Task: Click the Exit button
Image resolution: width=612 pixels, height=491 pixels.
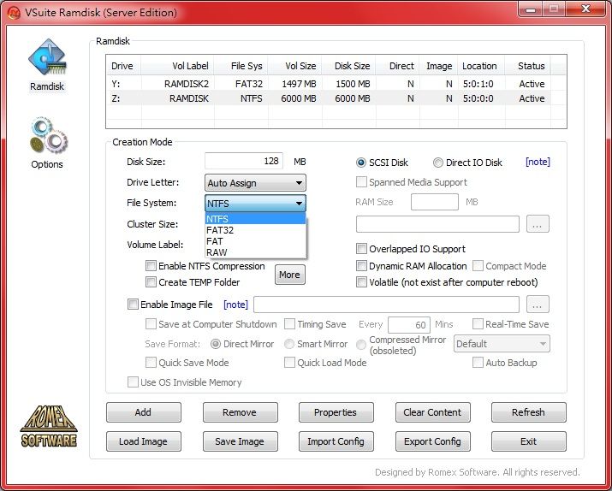Action: [528, 441]
